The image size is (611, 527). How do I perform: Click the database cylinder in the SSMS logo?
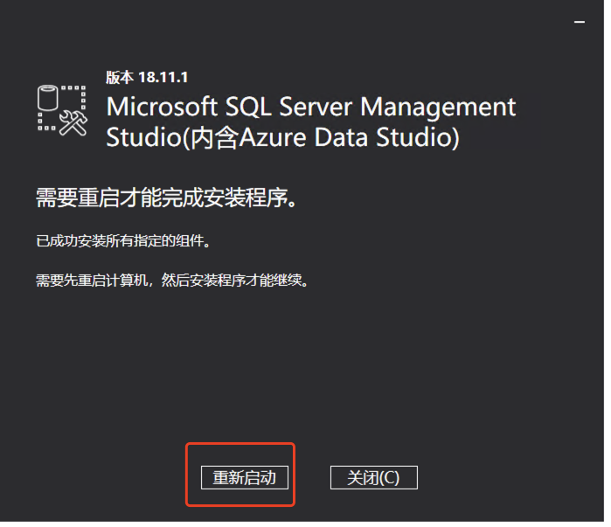click(46, 97)
